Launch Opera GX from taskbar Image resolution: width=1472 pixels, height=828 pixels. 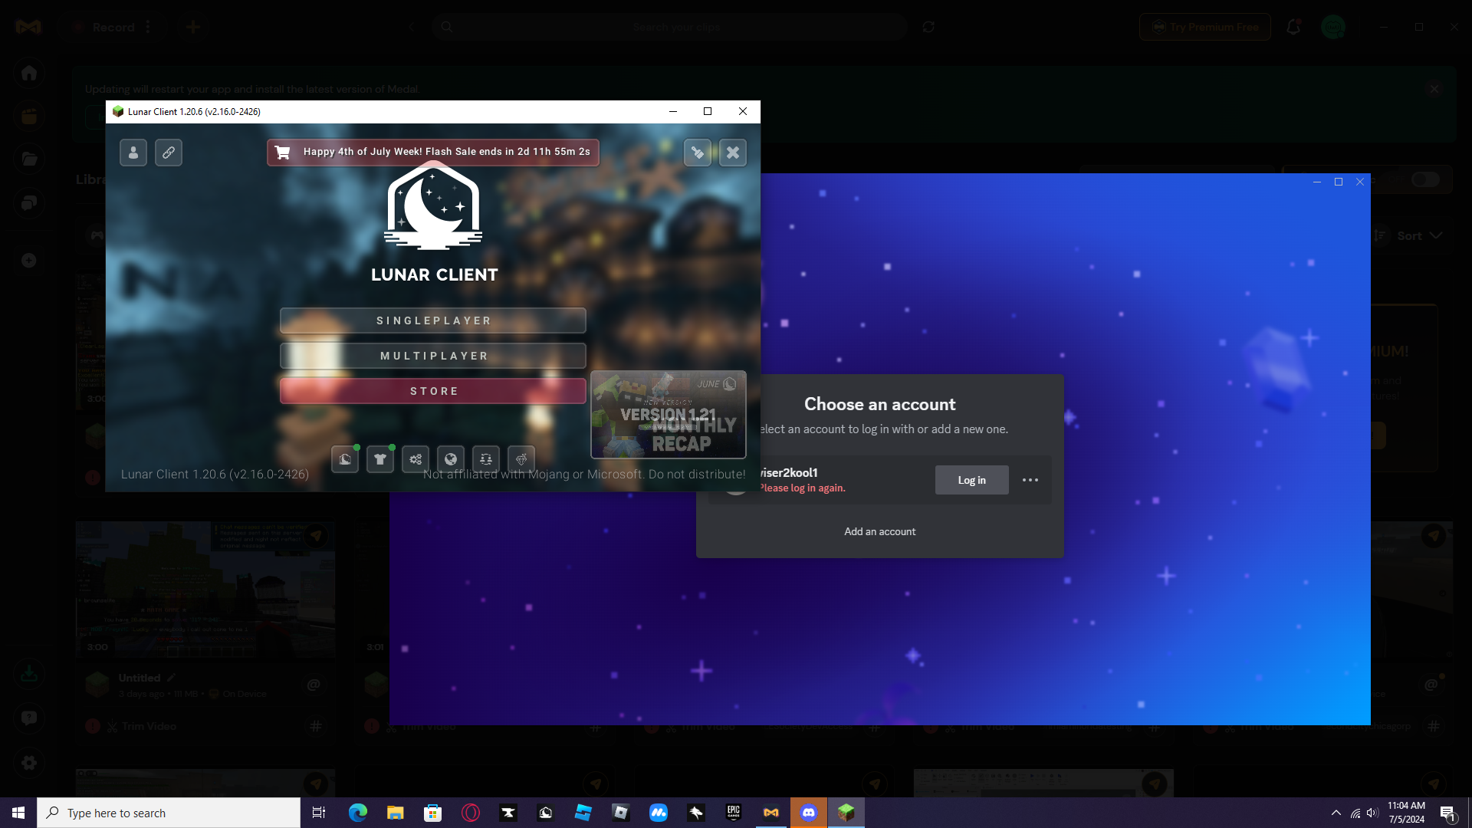point(470,813)
